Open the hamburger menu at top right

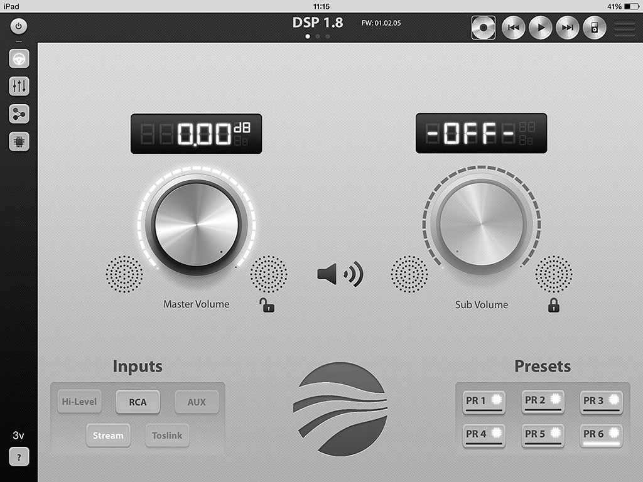tap(625, 28)
